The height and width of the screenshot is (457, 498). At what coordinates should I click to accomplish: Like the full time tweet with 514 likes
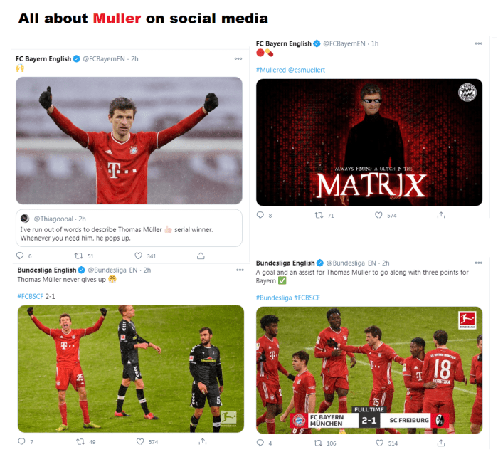pos(379,443)
